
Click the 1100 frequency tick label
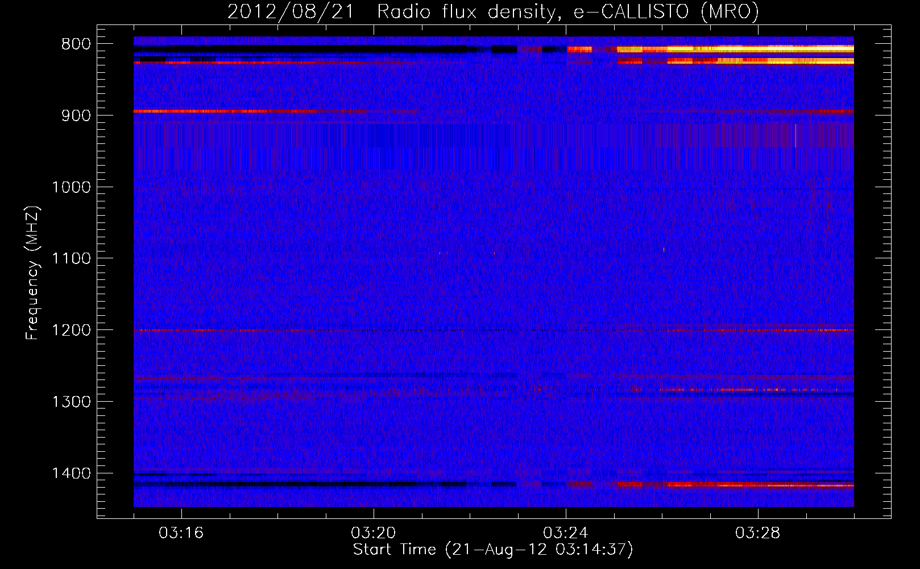pyautogui.click(x=71, y=259)
